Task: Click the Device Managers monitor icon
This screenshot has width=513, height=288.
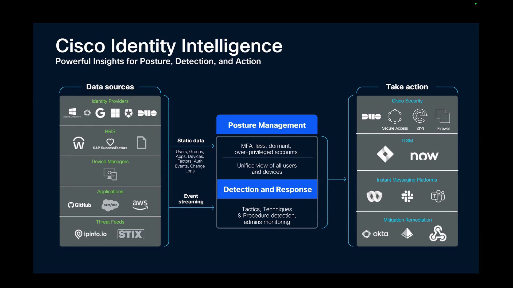Action: [110, 174]
